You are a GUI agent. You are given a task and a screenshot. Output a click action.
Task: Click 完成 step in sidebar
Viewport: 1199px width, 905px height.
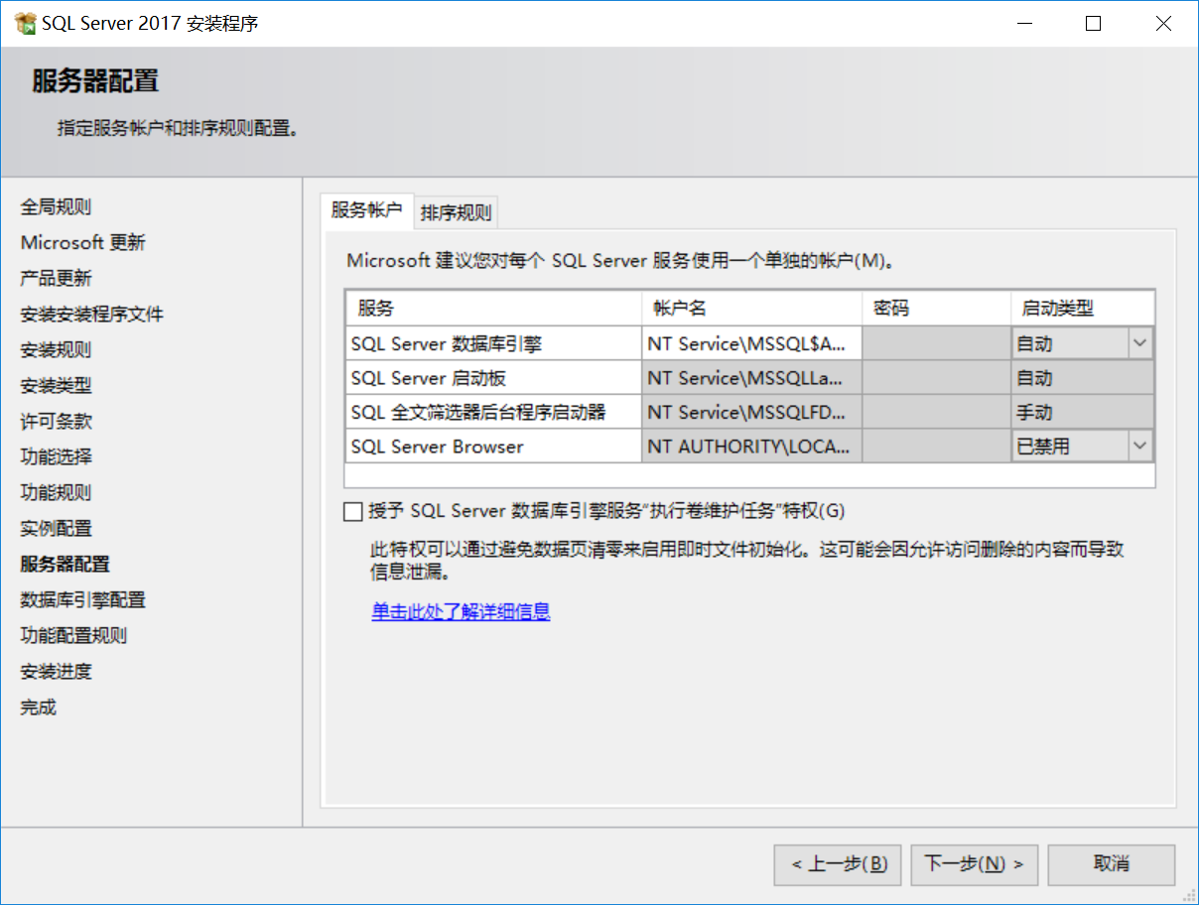pos(39,708)
